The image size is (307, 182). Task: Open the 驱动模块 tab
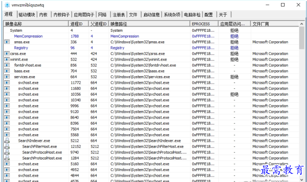click(x=27, y=15)
